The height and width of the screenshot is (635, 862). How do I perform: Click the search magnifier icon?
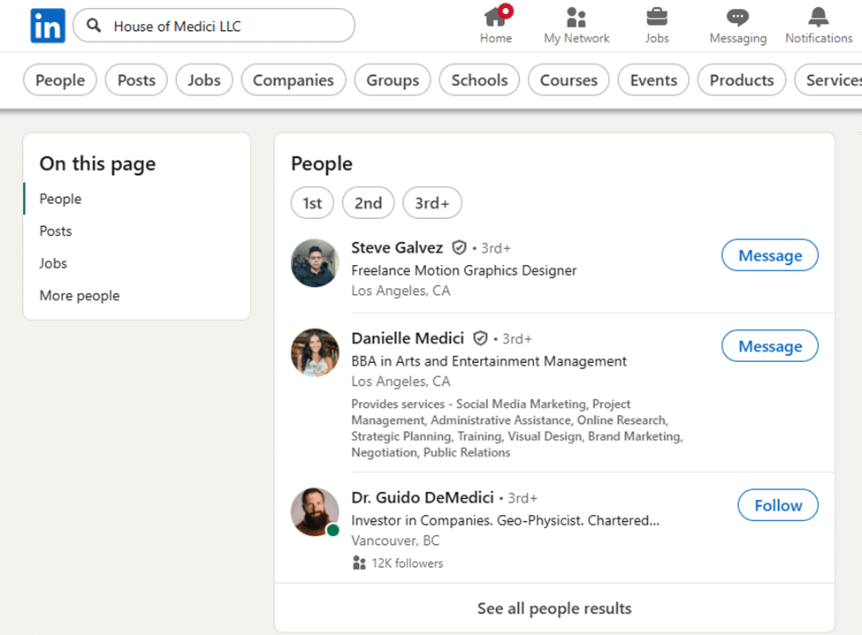pyautogui.click(x=93, y=26)
